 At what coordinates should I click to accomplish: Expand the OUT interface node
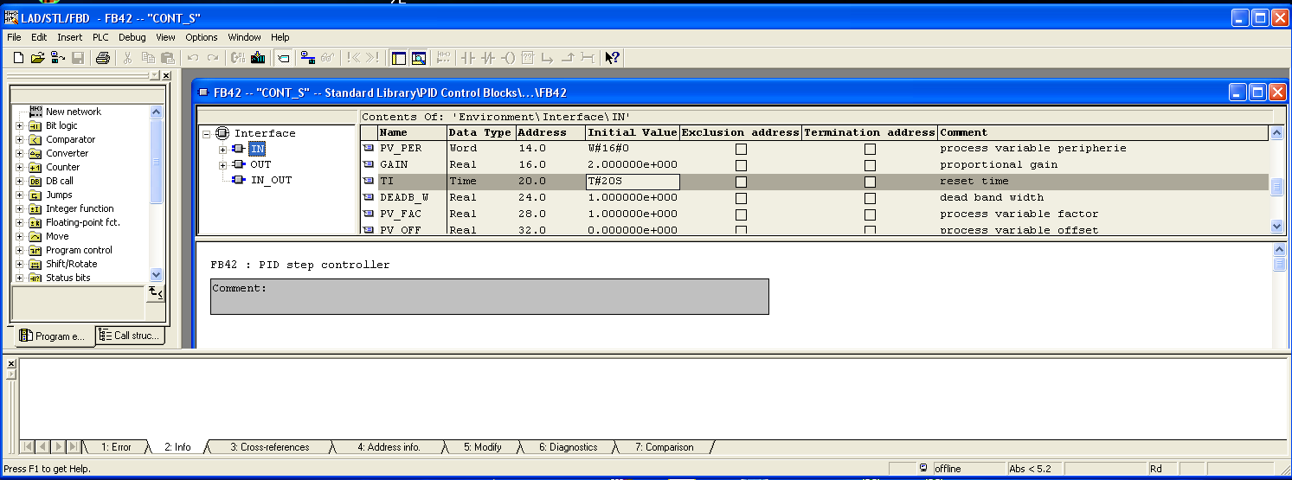(222, 164)
